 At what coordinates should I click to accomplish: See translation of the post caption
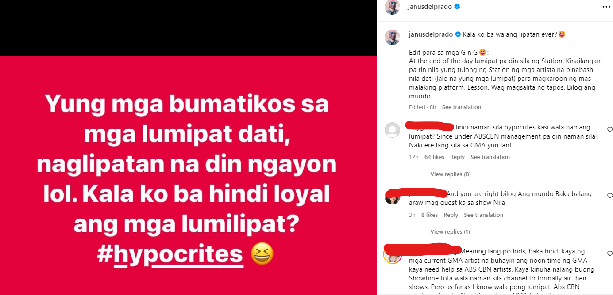[x=462, y=107]
